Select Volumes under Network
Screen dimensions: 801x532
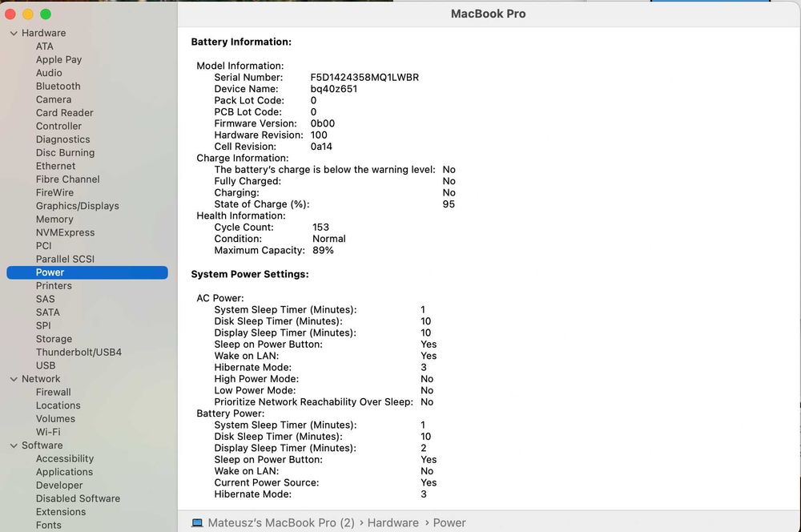point(56,418)
